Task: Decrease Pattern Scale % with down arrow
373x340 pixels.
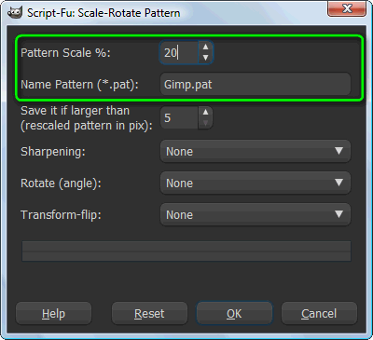Action: (205, 58)
